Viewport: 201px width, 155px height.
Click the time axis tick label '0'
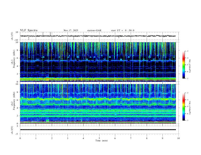tap(20, 138)
